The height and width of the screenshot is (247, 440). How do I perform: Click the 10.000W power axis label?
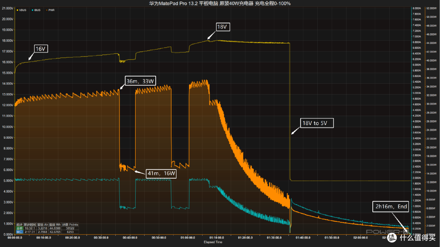pyautogui.click(x=431, y=191)
